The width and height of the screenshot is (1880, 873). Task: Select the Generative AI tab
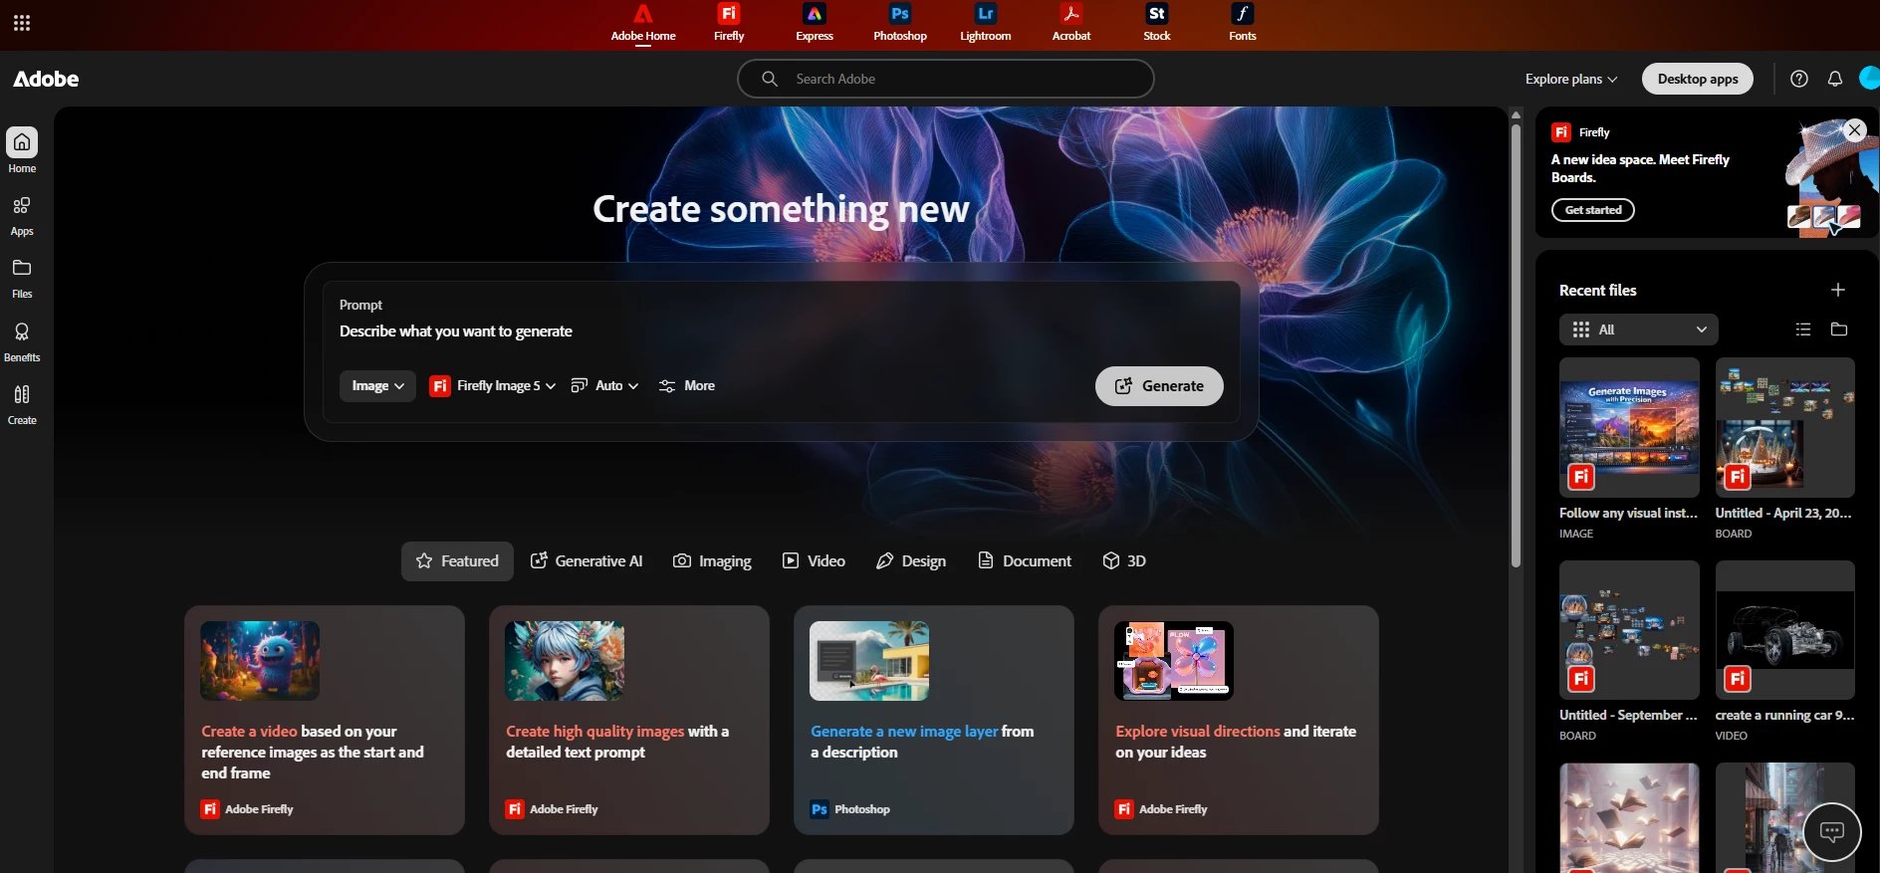[587, 561]
